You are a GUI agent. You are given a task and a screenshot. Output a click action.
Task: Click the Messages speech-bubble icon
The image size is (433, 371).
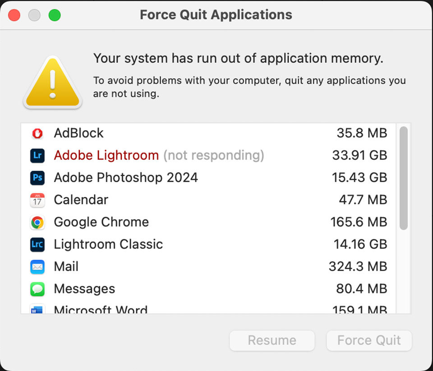point(37,289)
